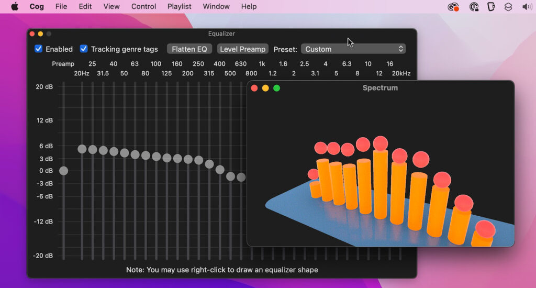
Task: Uncheck Tracking genre tags
Action: pyautogui.click(x=84, y=49)
